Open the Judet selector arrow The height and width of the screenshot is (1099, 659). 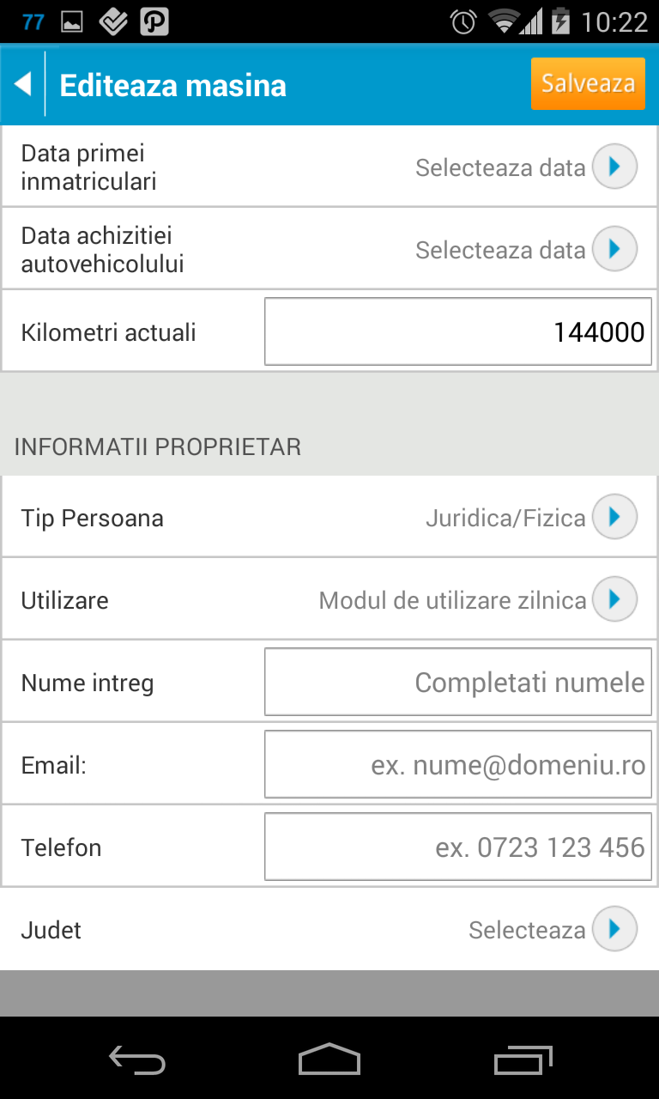pos(614,929)
